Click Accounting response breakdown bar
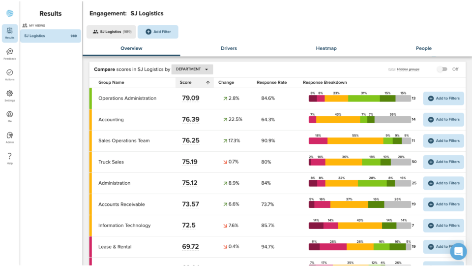 click(360, 120)
